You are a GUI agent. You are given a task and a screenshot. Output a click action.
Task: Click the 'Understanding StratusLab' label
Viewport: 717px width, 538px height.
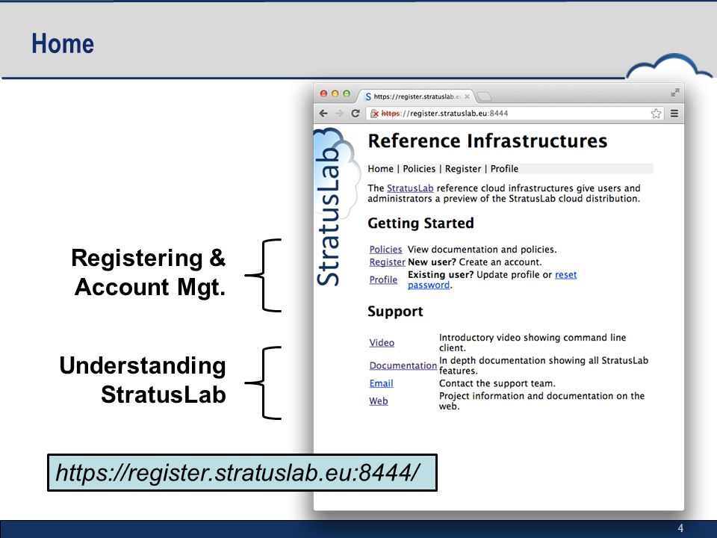click(x=143, y=380)
